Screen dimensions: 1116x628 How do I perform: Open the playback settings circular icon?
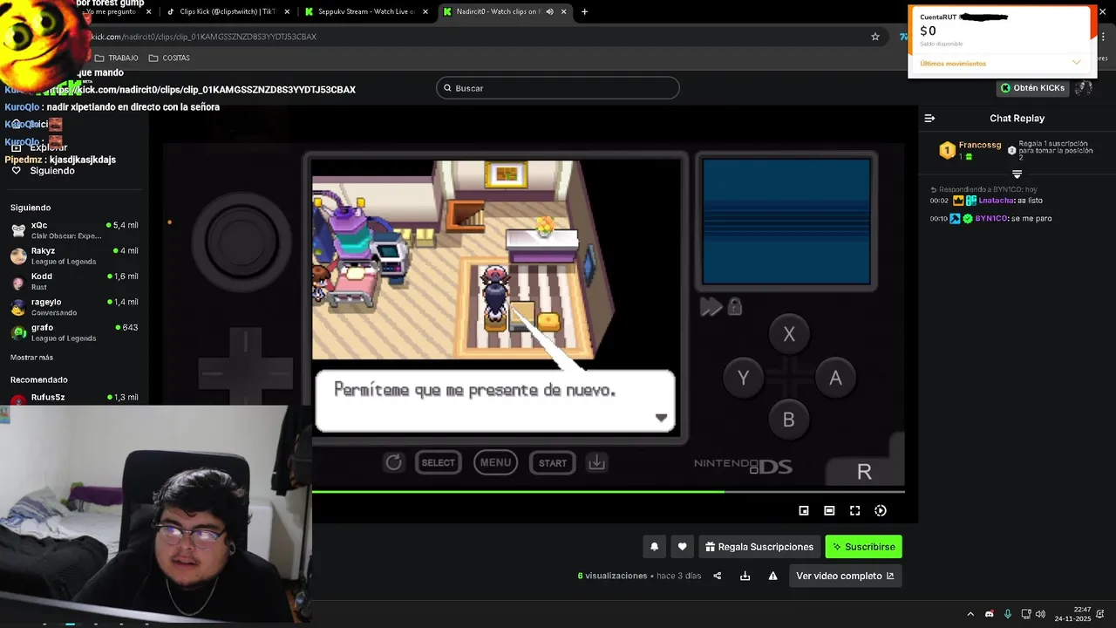tap(881, 510)
